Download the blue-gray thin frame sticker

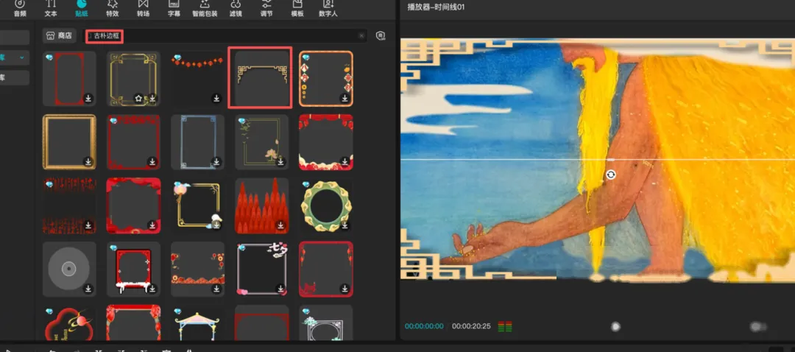coord(216,162)
